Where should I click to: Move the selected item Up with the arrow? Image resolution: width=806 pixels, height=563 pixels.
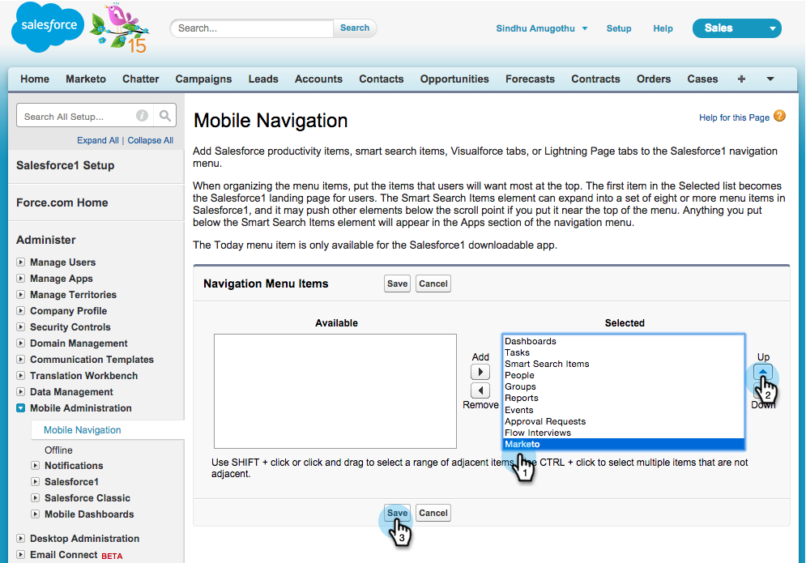(x=763, y=371)
